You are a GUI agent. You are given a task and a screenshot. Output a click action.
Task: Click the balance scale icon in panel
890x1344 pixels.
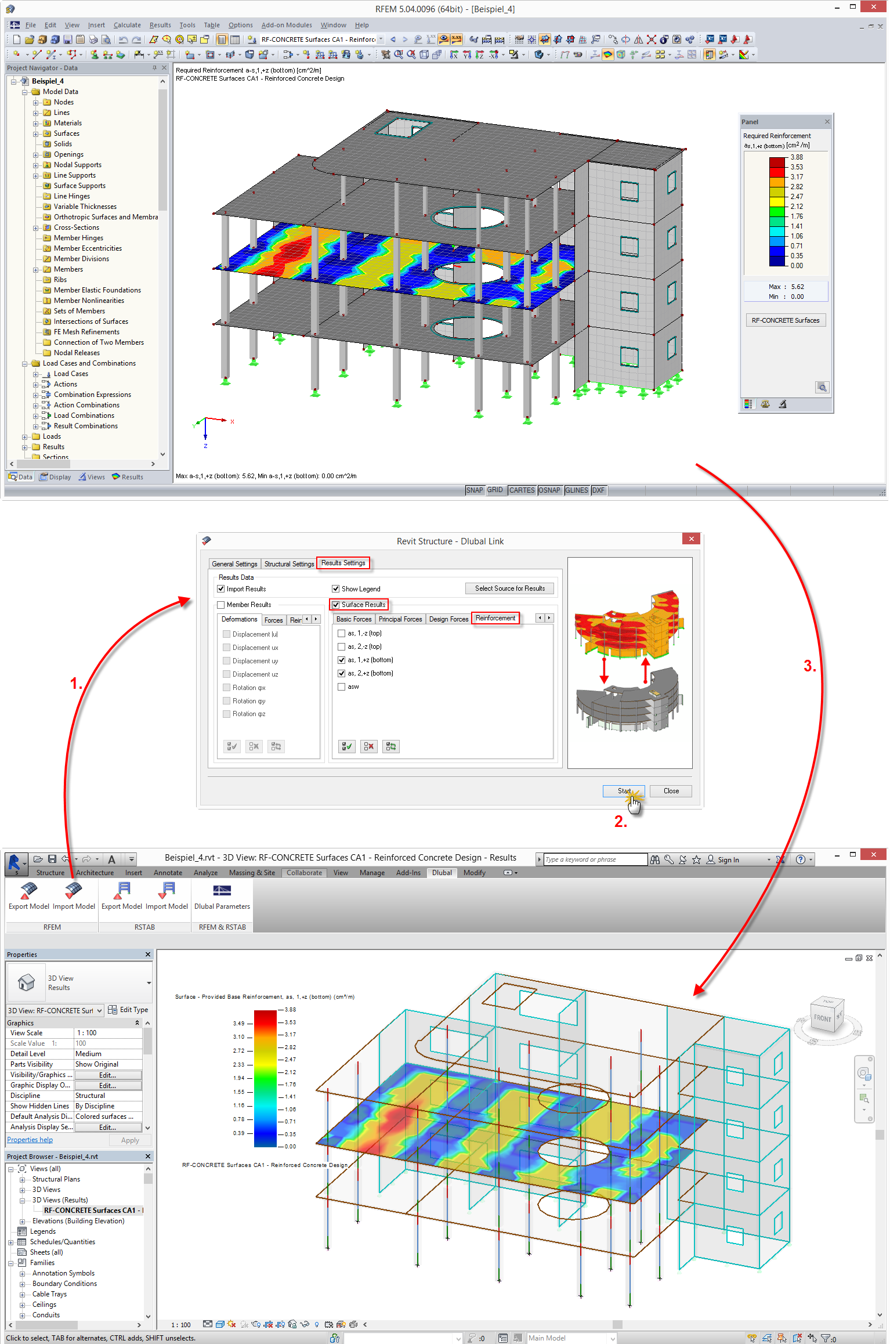coord(765,404)
